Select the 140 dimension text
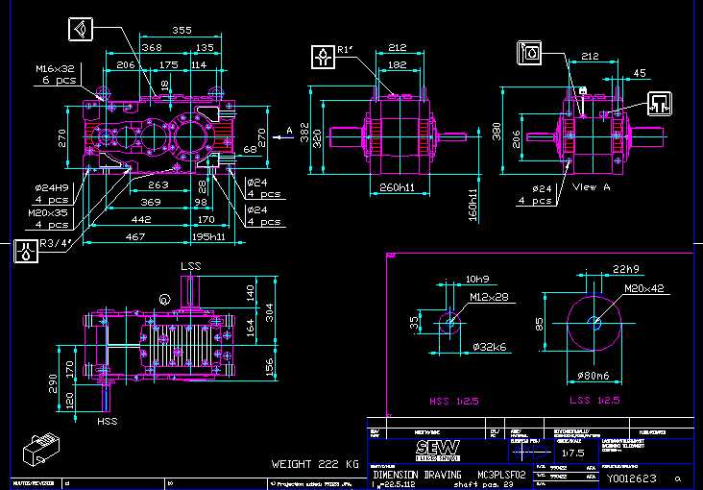 point(250,293)
